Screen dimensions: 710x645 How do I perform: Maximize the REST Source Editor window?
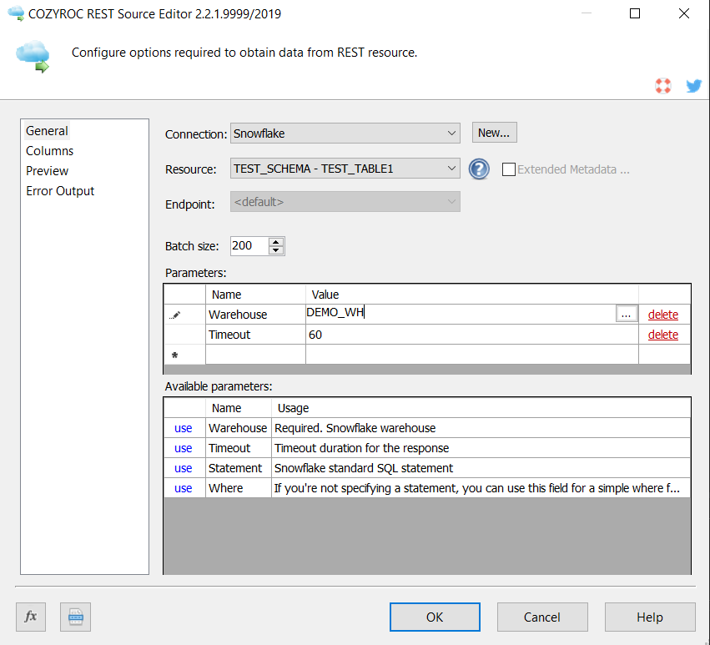pos(635,13)
